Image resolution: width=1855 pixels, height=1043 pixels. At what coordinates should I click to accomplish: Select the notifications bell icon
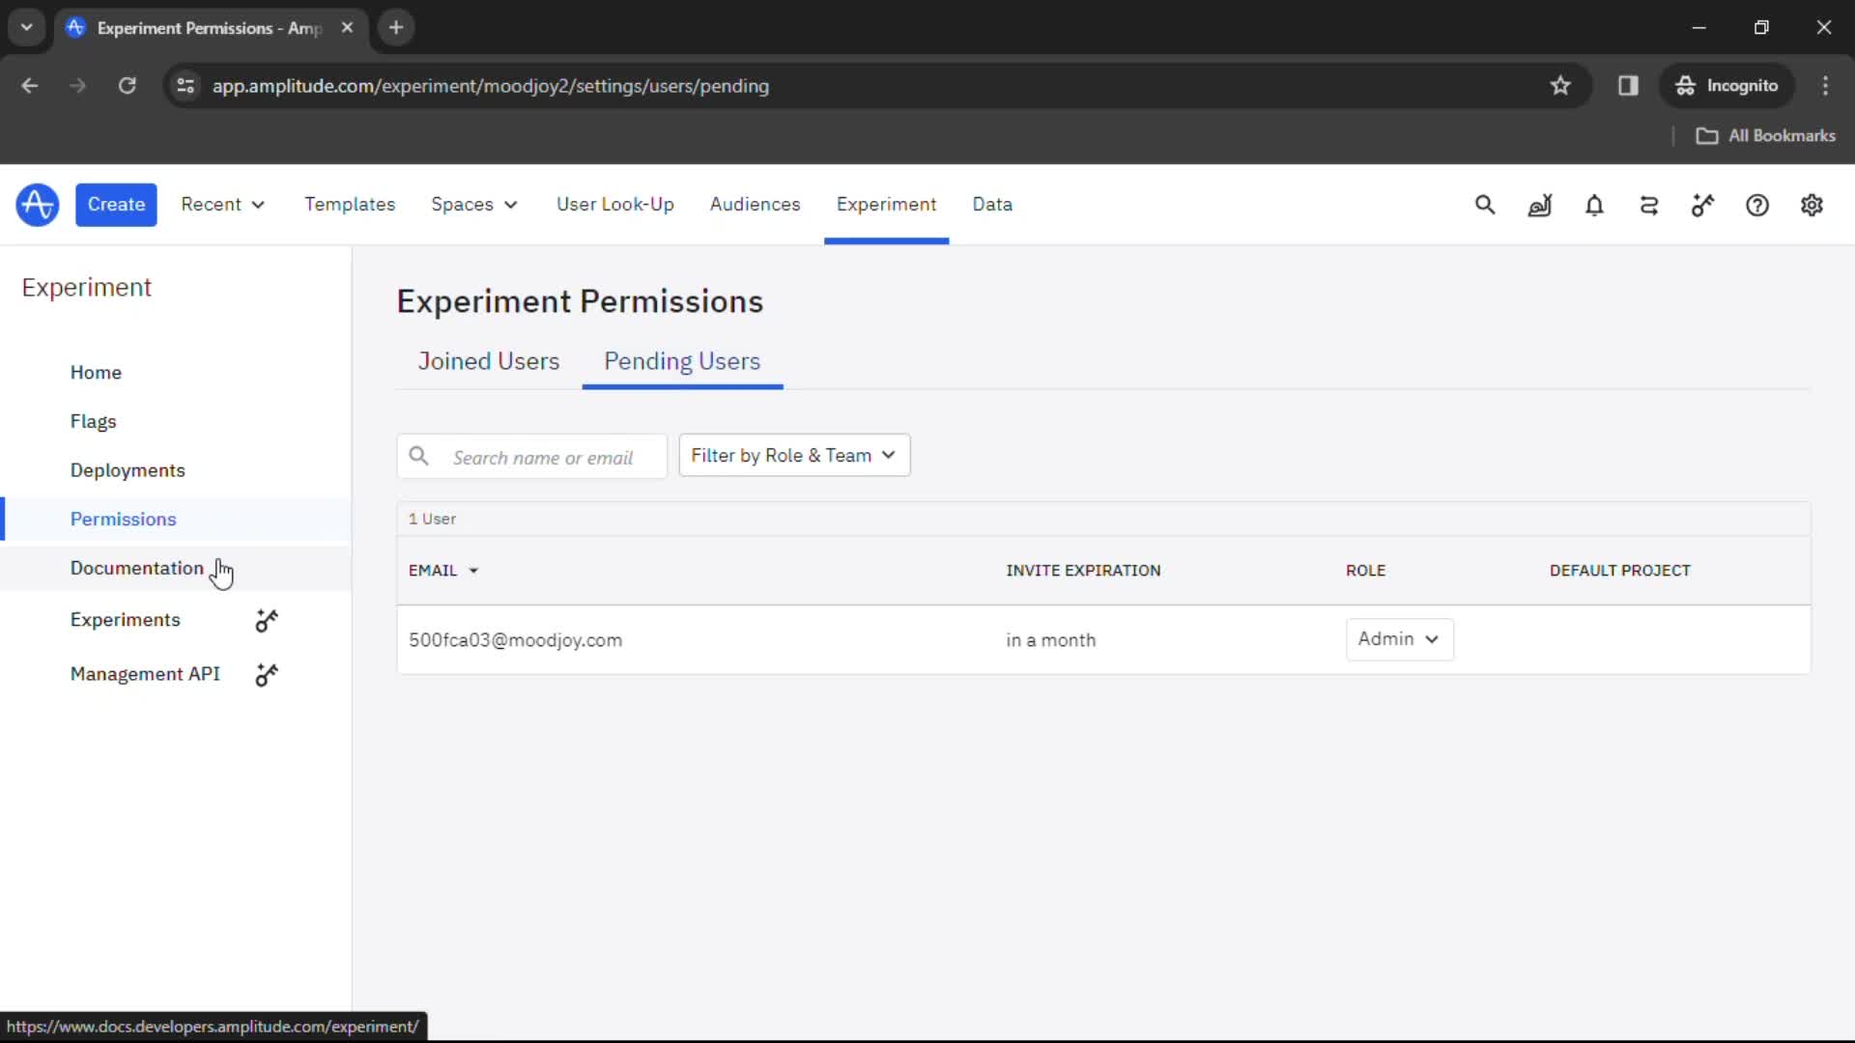1594,205
